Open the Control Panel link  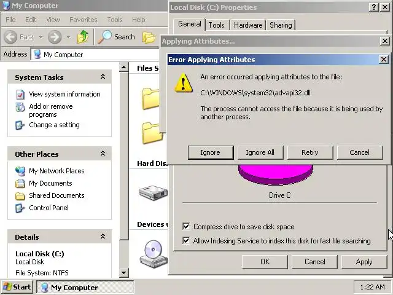[x=49, y=208]
